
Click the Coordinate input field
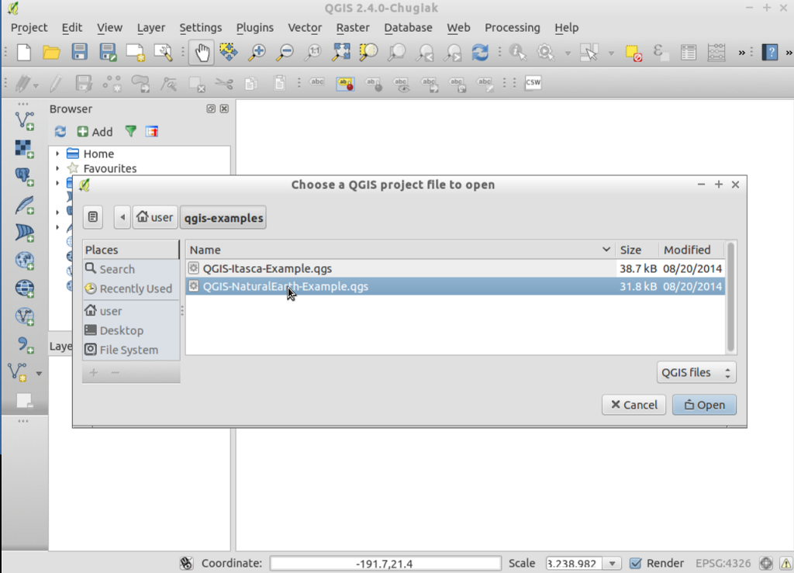coord(385,564)
